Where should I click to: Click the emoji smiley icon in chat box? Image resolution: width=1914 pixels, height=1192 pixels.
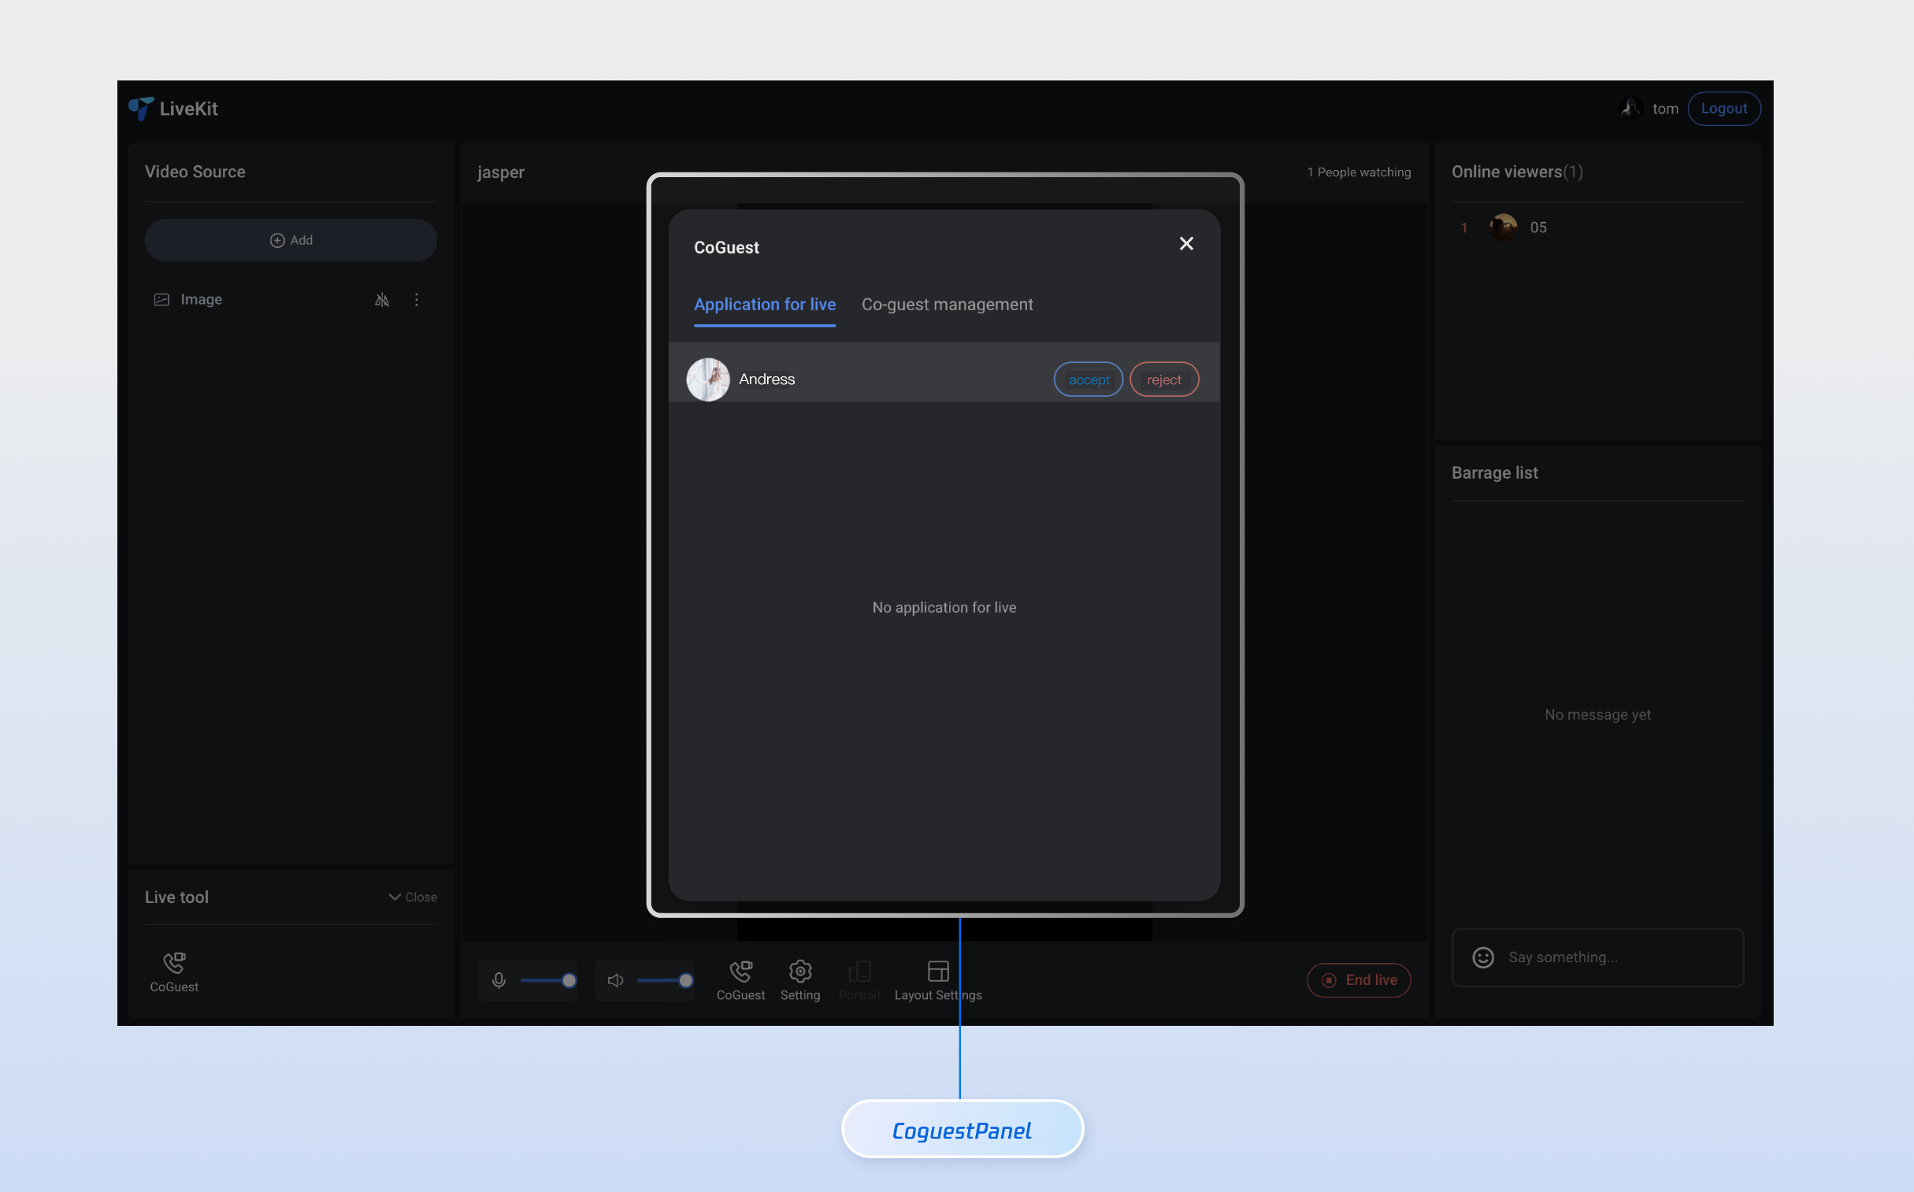[1482, 957]
